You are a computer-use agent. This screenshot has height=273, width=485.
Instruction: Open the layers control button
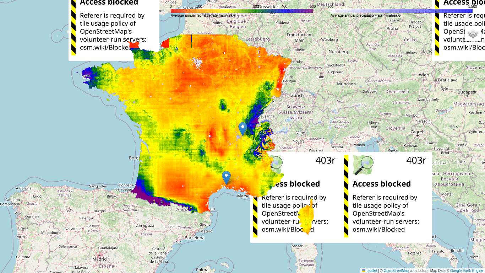tap(473, 34)
